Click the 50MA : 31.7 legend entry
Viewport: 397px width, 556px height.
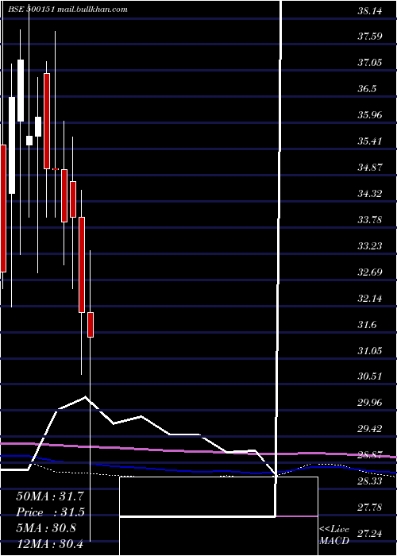(x=50, y=496)
